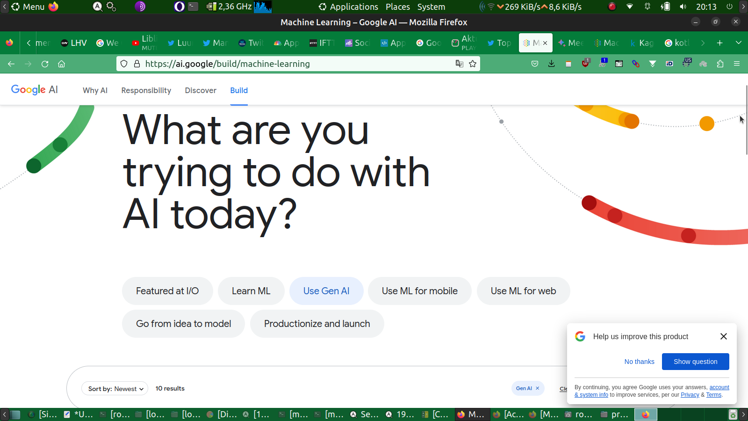This screenshot has height=421, width=748.
Task: Open the Menu in the top panel
Action: (x=28, y=7)
